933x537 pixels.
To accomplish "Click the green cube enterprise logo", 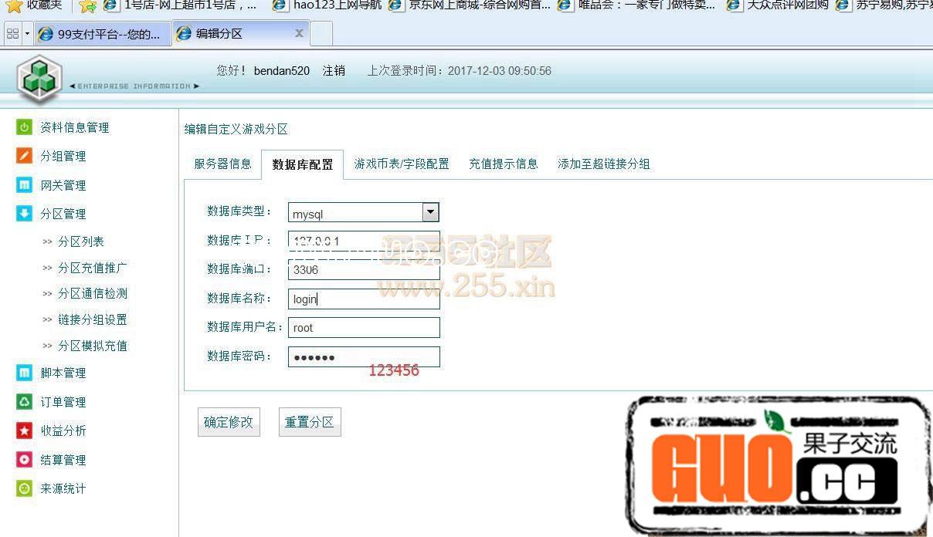I will [39, 77].
